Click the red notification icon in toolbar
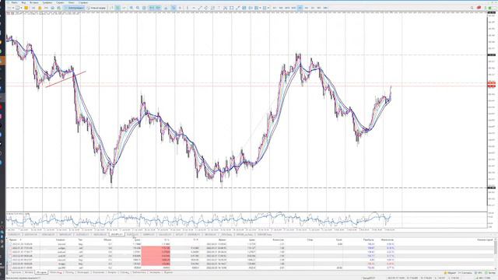Viewport: 498px width, 280px height. click(479, 8)
